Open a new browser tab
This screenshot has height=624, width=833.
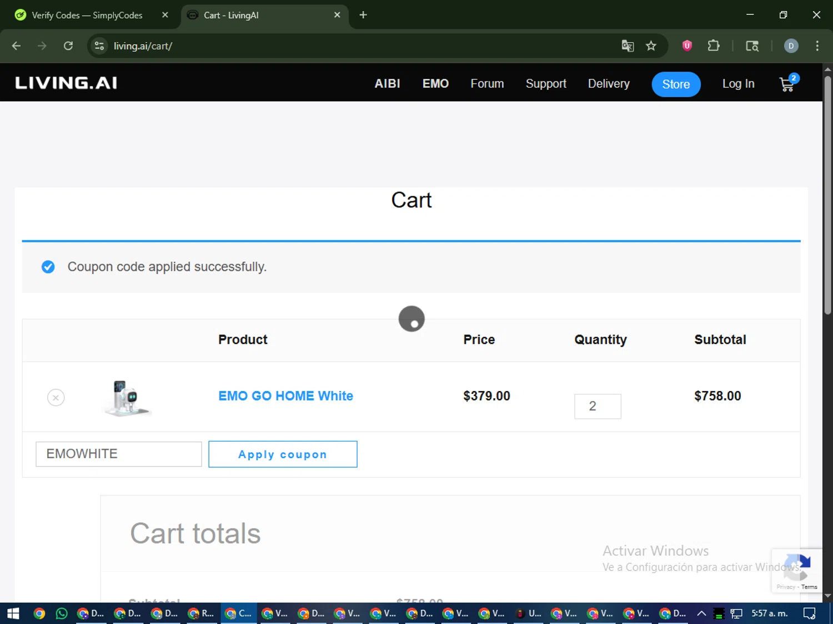coord(363,15)
